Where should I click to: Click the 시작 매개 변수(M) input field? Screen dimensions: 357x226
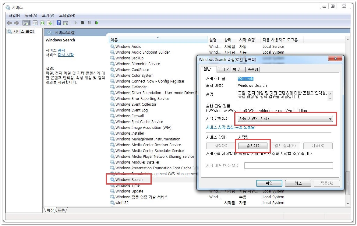[288, 165]
